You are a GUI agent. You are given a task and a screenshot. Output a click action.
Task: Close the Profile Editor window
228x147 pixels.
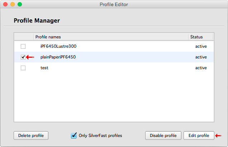point(5,4)
